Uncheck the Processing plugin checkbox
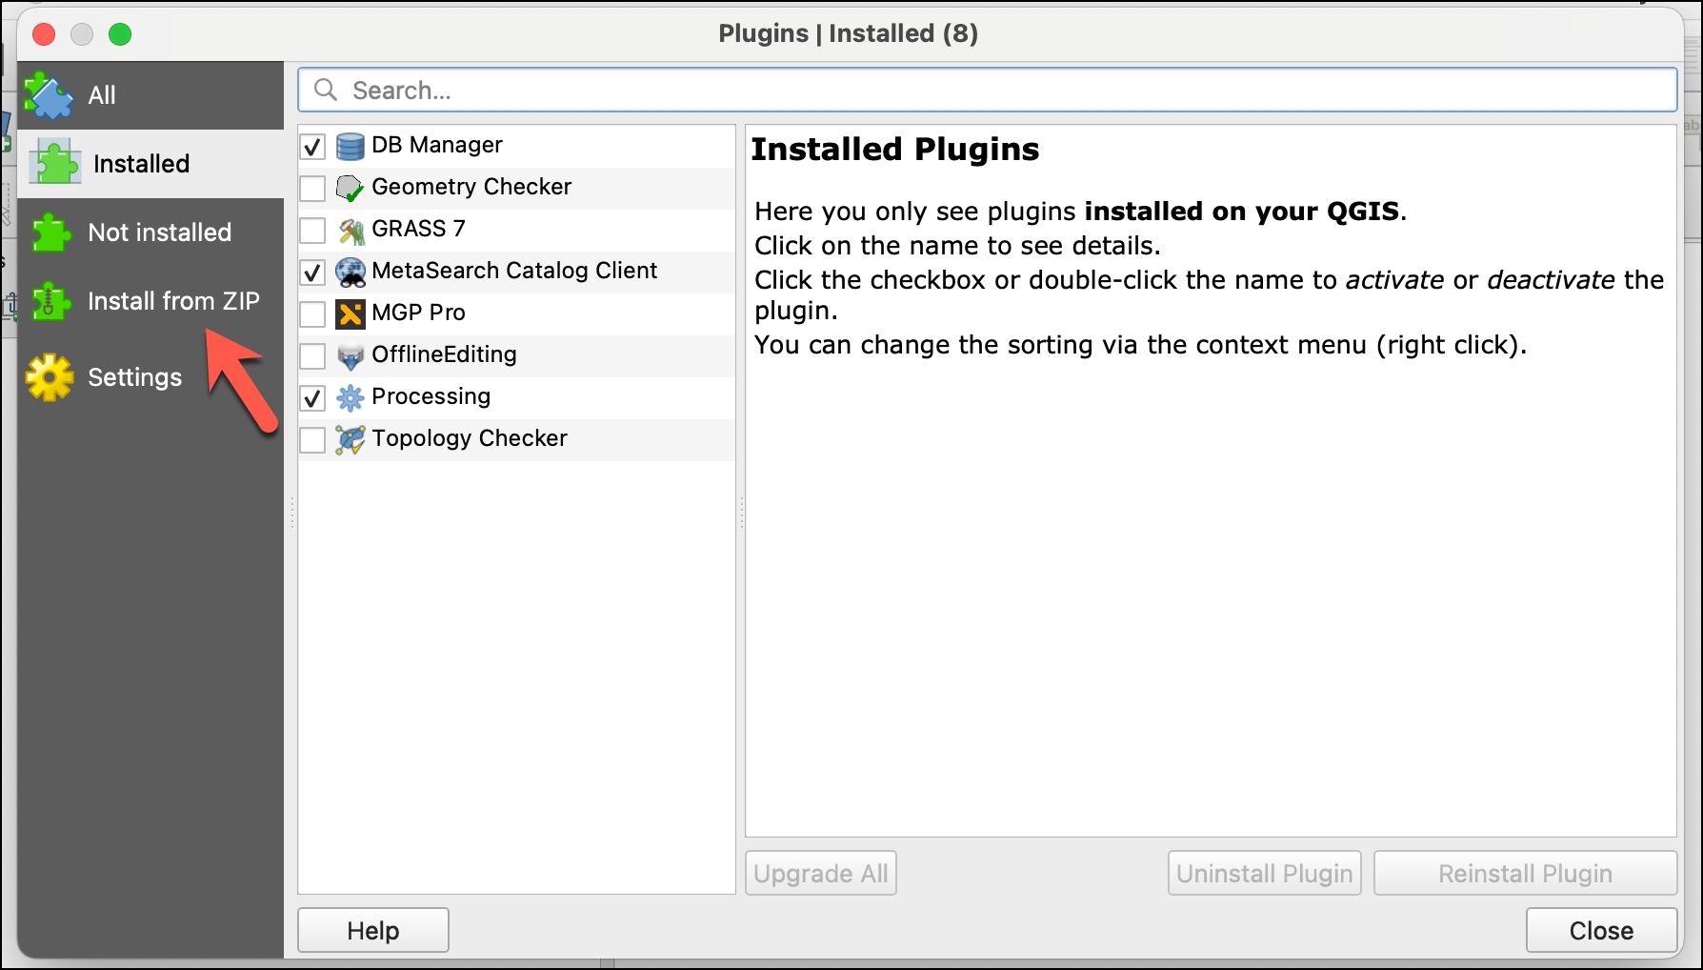Image resolution: width=1703 pixels, height=970 pixels. pos(312,398)
